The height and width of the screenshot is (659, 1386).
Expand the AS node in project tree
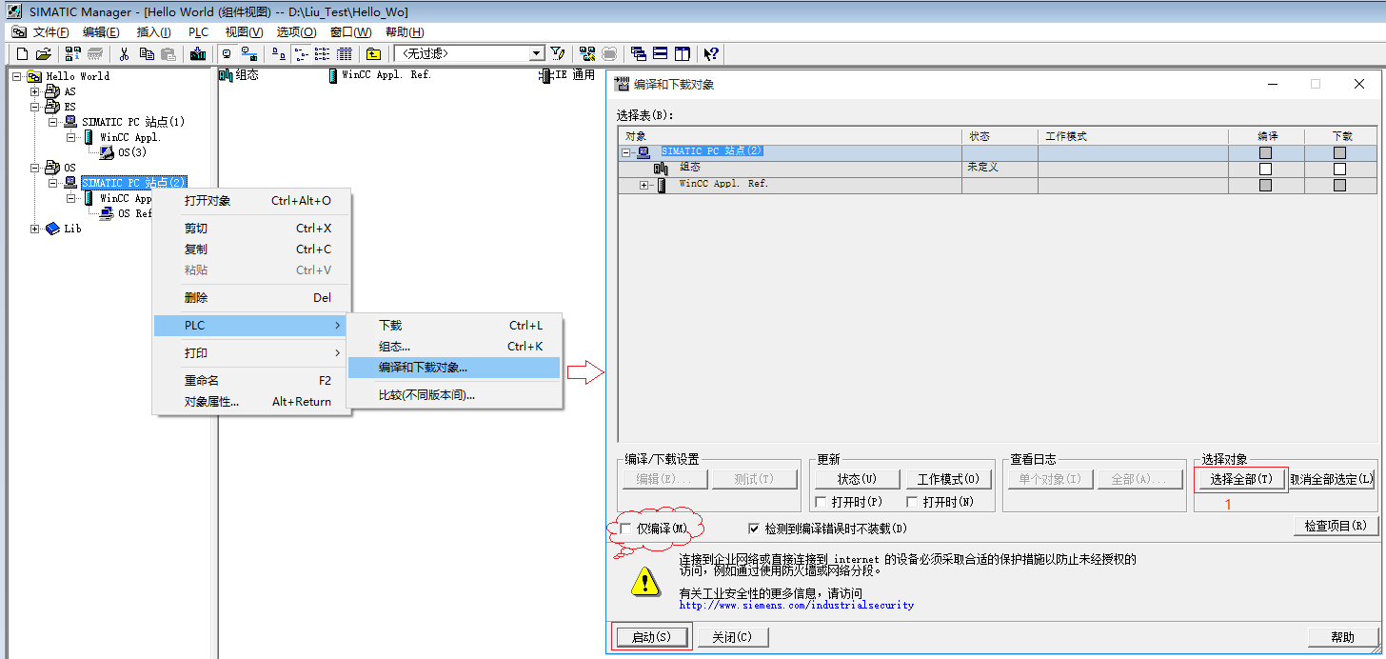tap(35, 91)
